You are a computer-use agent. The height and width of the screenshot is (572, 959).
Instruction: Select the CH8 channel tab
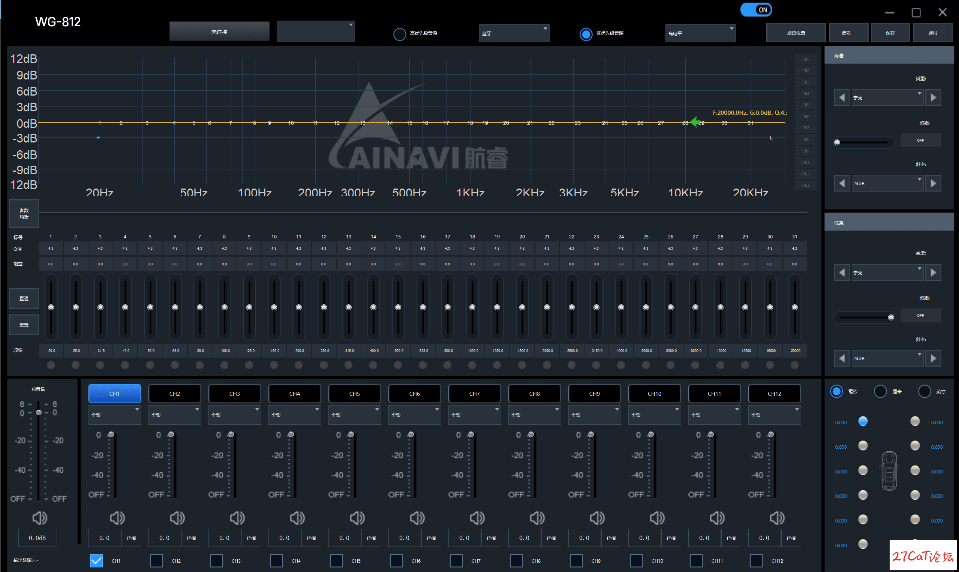pyautogui.click(x=535, y=394)
